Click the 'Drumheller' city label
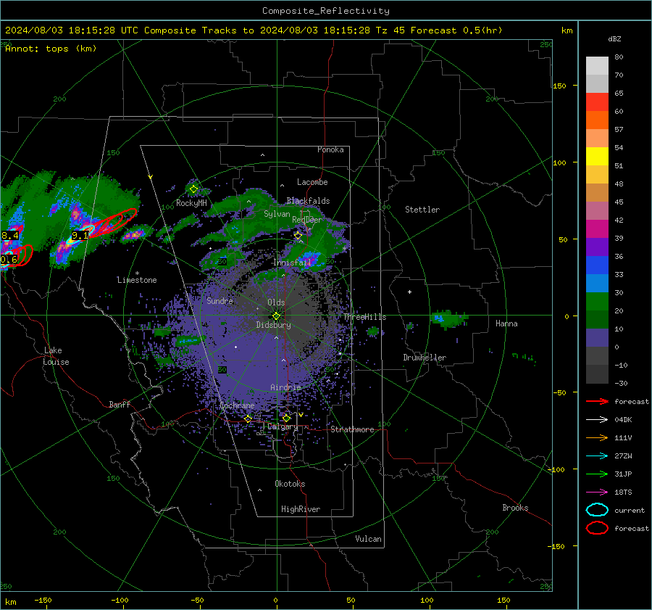The width and height of the screenshot is (652, 610). coord(425,358)
